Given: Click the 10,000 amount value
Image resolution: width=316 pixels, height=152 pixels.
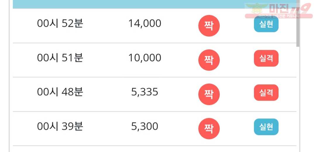Looking at the screenshot, I should 145,58.
